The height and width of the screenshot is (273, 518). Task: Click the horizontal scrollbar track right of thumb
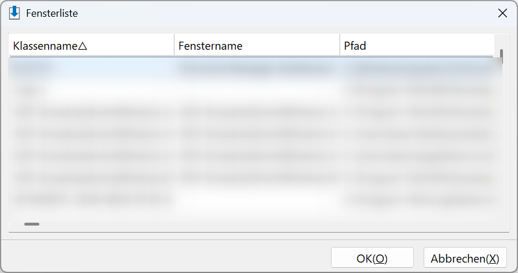pos(264,224)
